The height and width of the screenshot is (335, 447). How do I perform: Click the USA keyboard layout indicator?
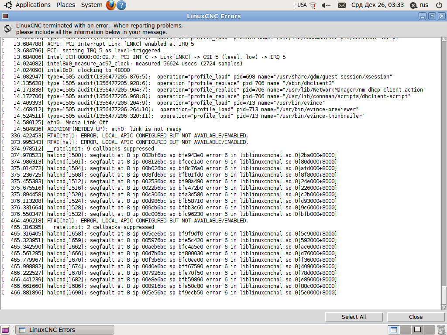302,5
